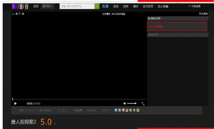Click the first blue share icon
Image resolution: width=214 pixels, height=129 pixels.
coord(116,110)
